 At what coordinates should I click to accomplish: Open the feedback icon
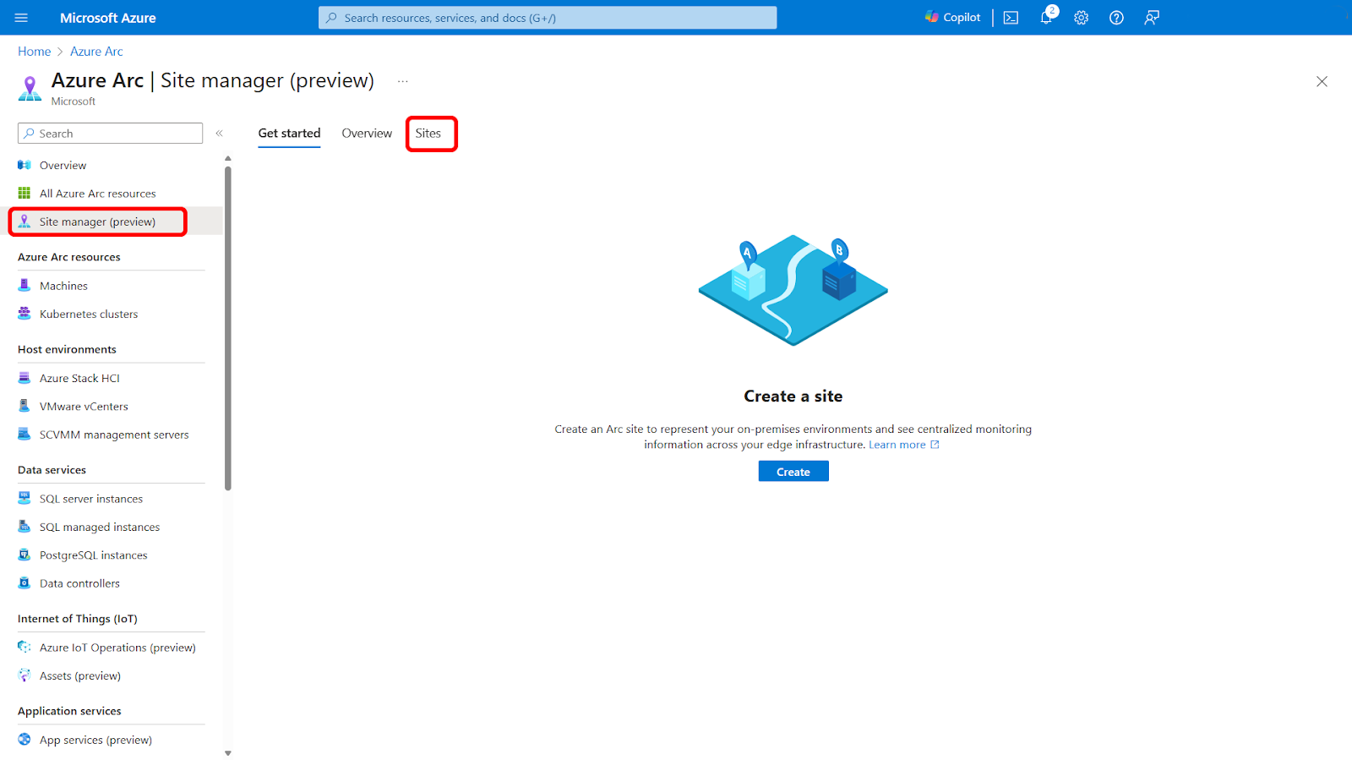point(1152,18)
